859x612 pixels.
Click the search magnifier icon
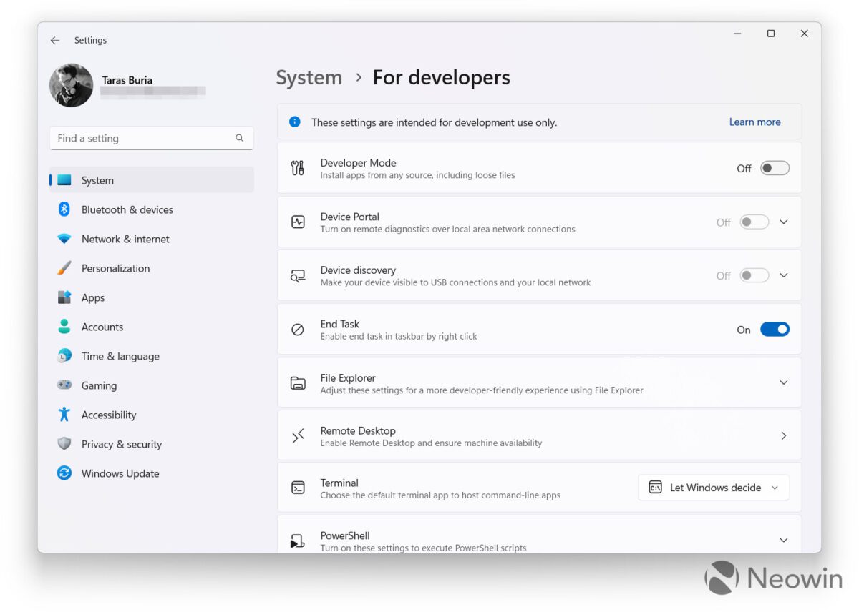pos(240,138)
